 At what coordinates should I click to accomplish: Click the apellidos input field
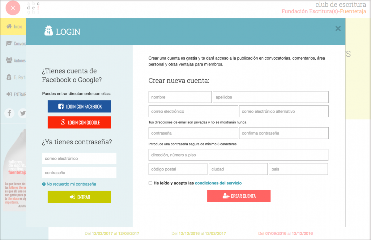click(x=271, y=97)
